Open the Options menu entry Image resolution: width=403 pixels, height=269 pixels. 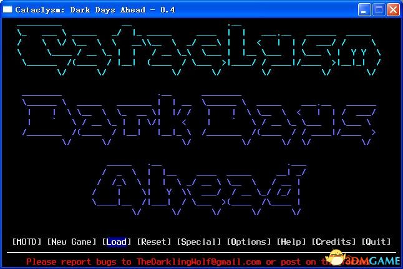point(249,242)
